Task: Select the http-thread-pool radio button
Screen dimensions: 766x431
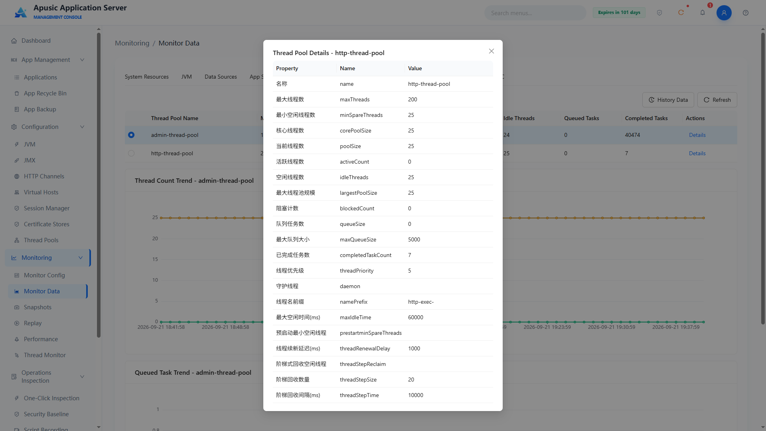Action: [131, 153]
